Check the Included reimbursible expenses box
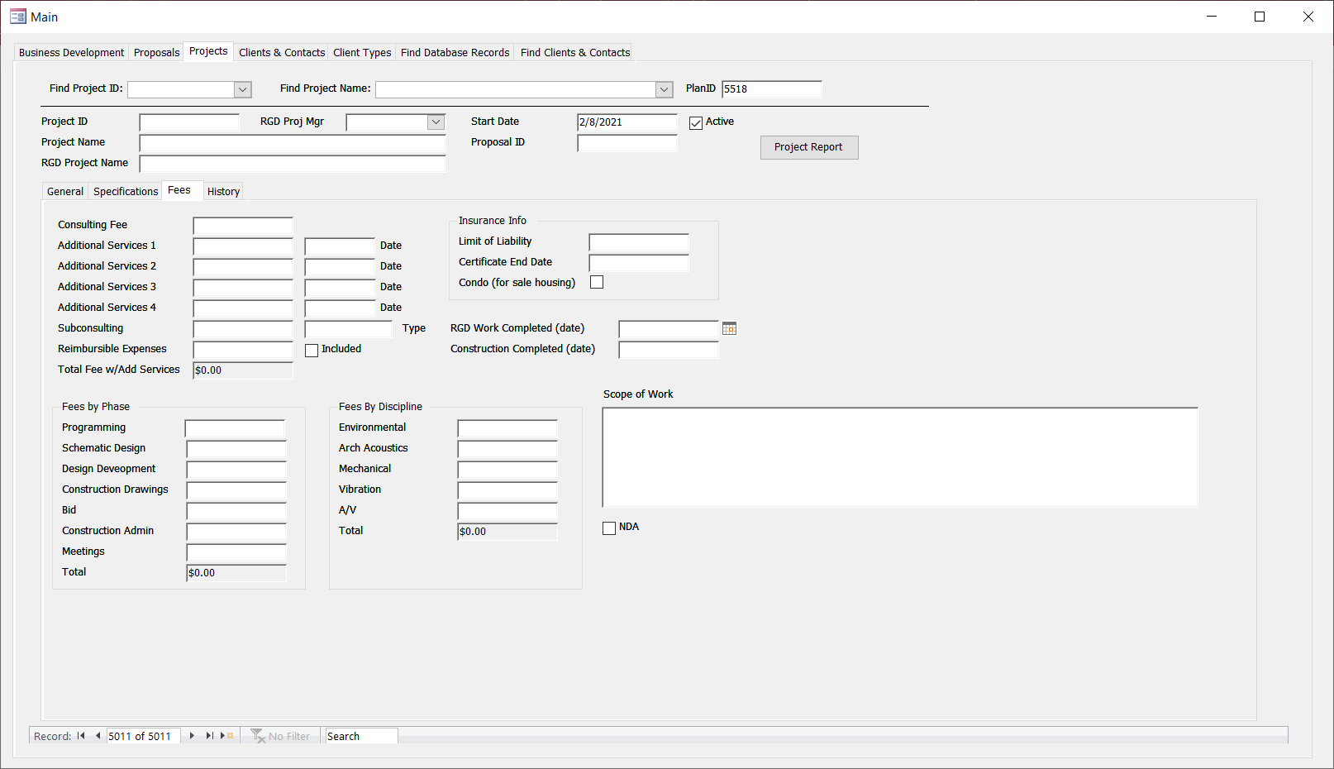Viewport: 1334px width, 769px height. pyautogui.click(x=312, y=350)
